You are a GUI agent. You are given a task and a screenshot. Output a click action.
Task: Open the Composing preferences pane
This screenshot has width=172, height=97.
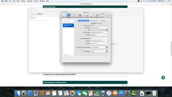pos(92,16)
